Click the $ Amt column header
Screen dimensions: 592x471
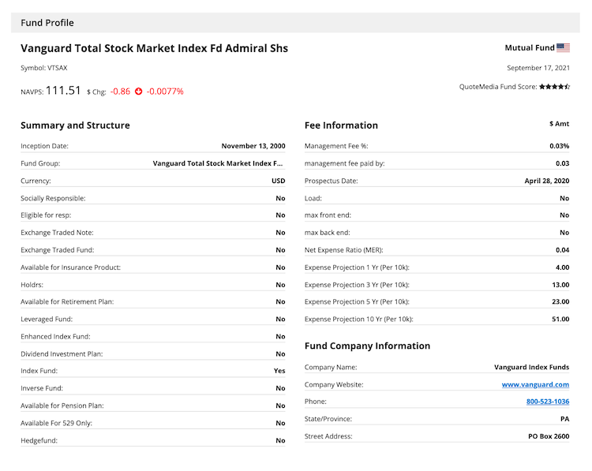click(x=559, y=124)
